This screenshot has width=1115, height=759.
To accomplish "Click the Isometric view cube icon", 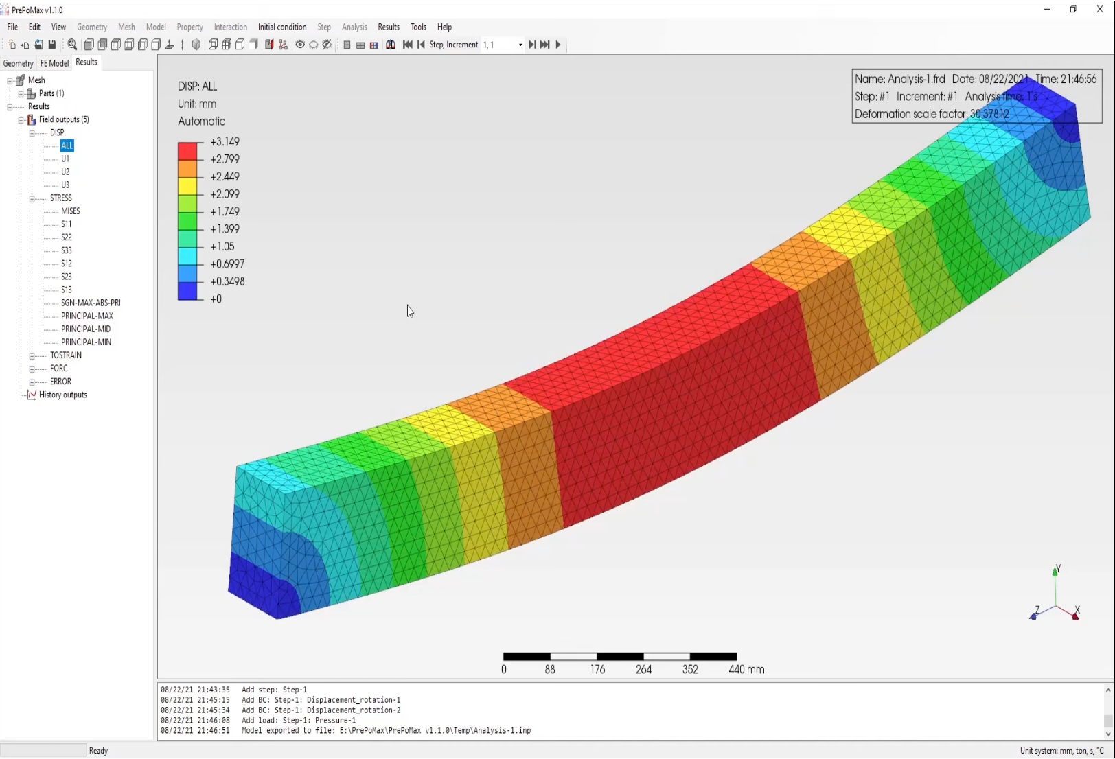I will tap(196, 45).
